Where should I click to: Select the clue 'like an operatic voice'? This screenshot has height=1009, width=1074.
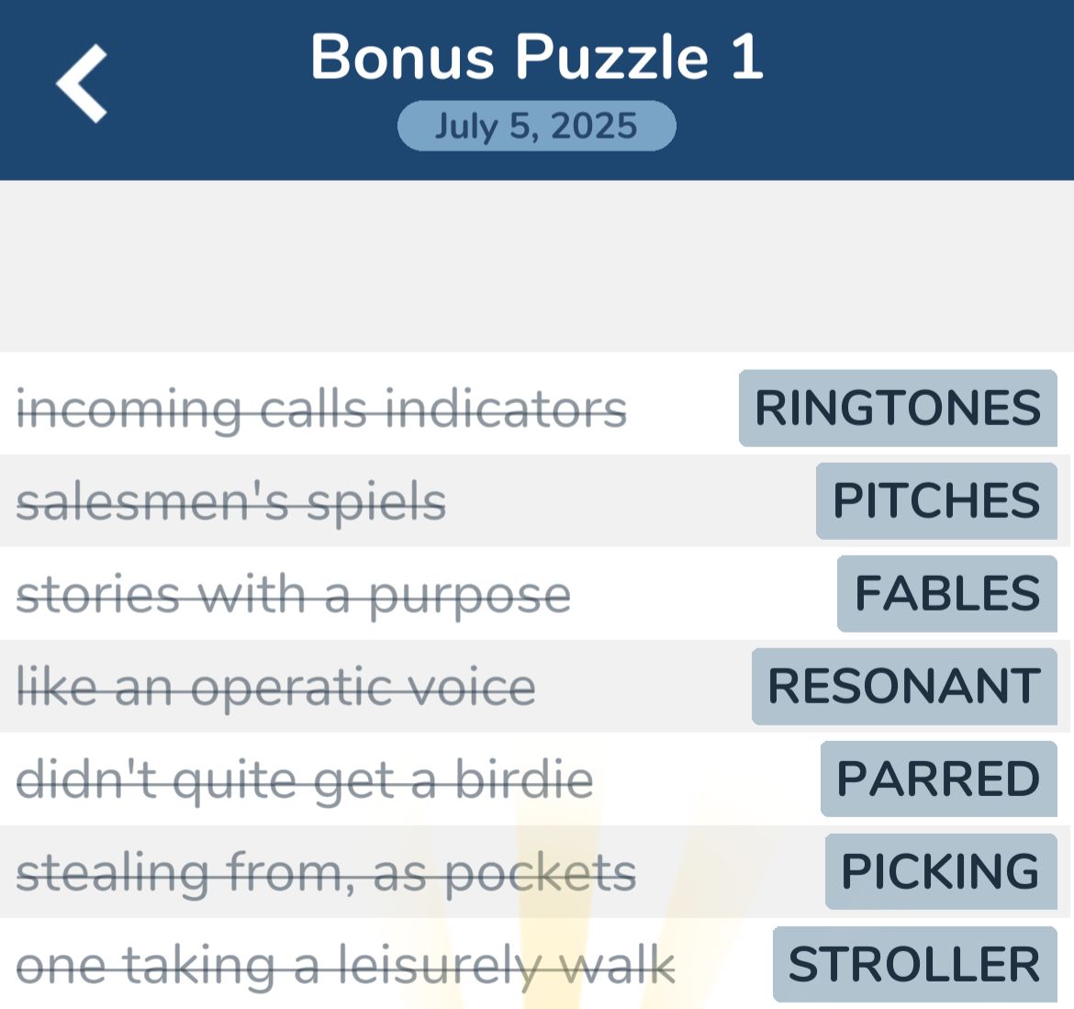(x=275, y=687)
